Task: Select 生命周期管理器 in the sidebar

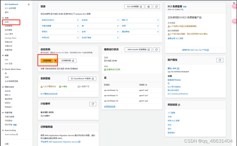Action: [11, 81]
